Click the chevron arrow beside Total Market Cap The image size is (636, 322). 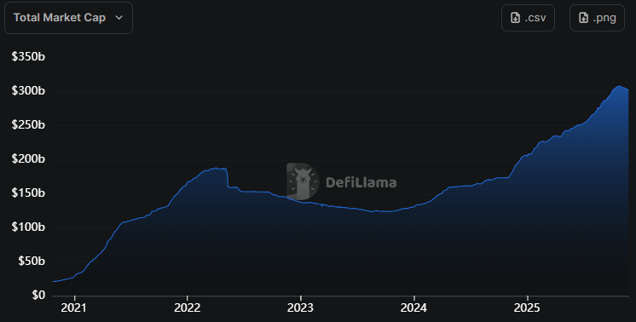click(x=119, y=18)
